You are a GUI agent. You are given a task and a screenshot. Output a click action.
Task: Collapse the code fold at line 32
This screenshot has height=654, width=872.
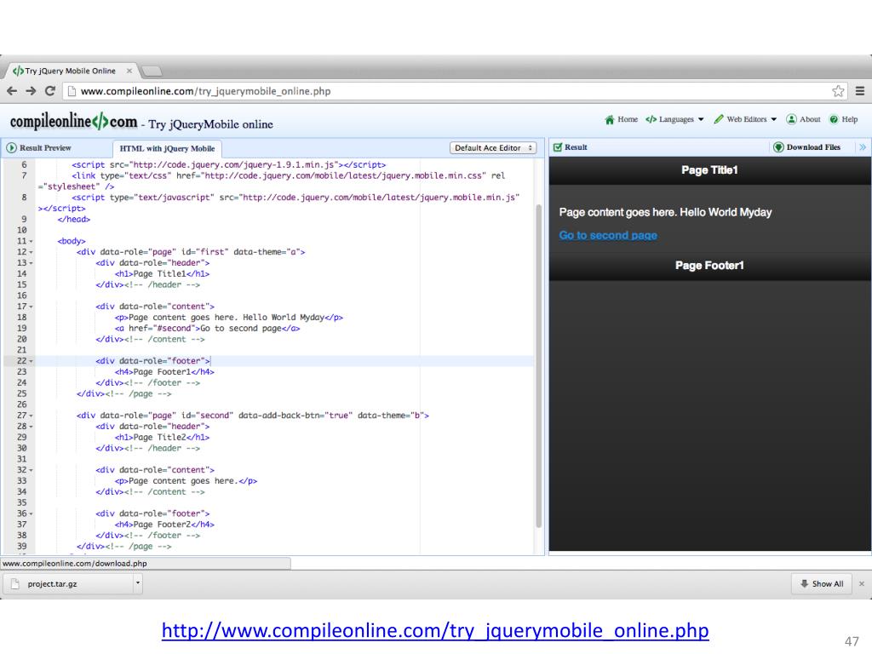(x=32, y=470)
